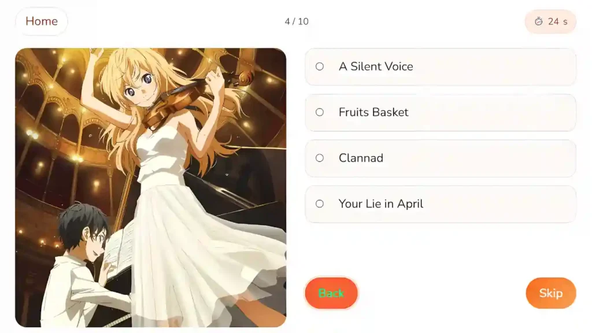592x333 pixels.
Task: Select the radio circle for Fruits Basket
Action: (x=320, y=112)
